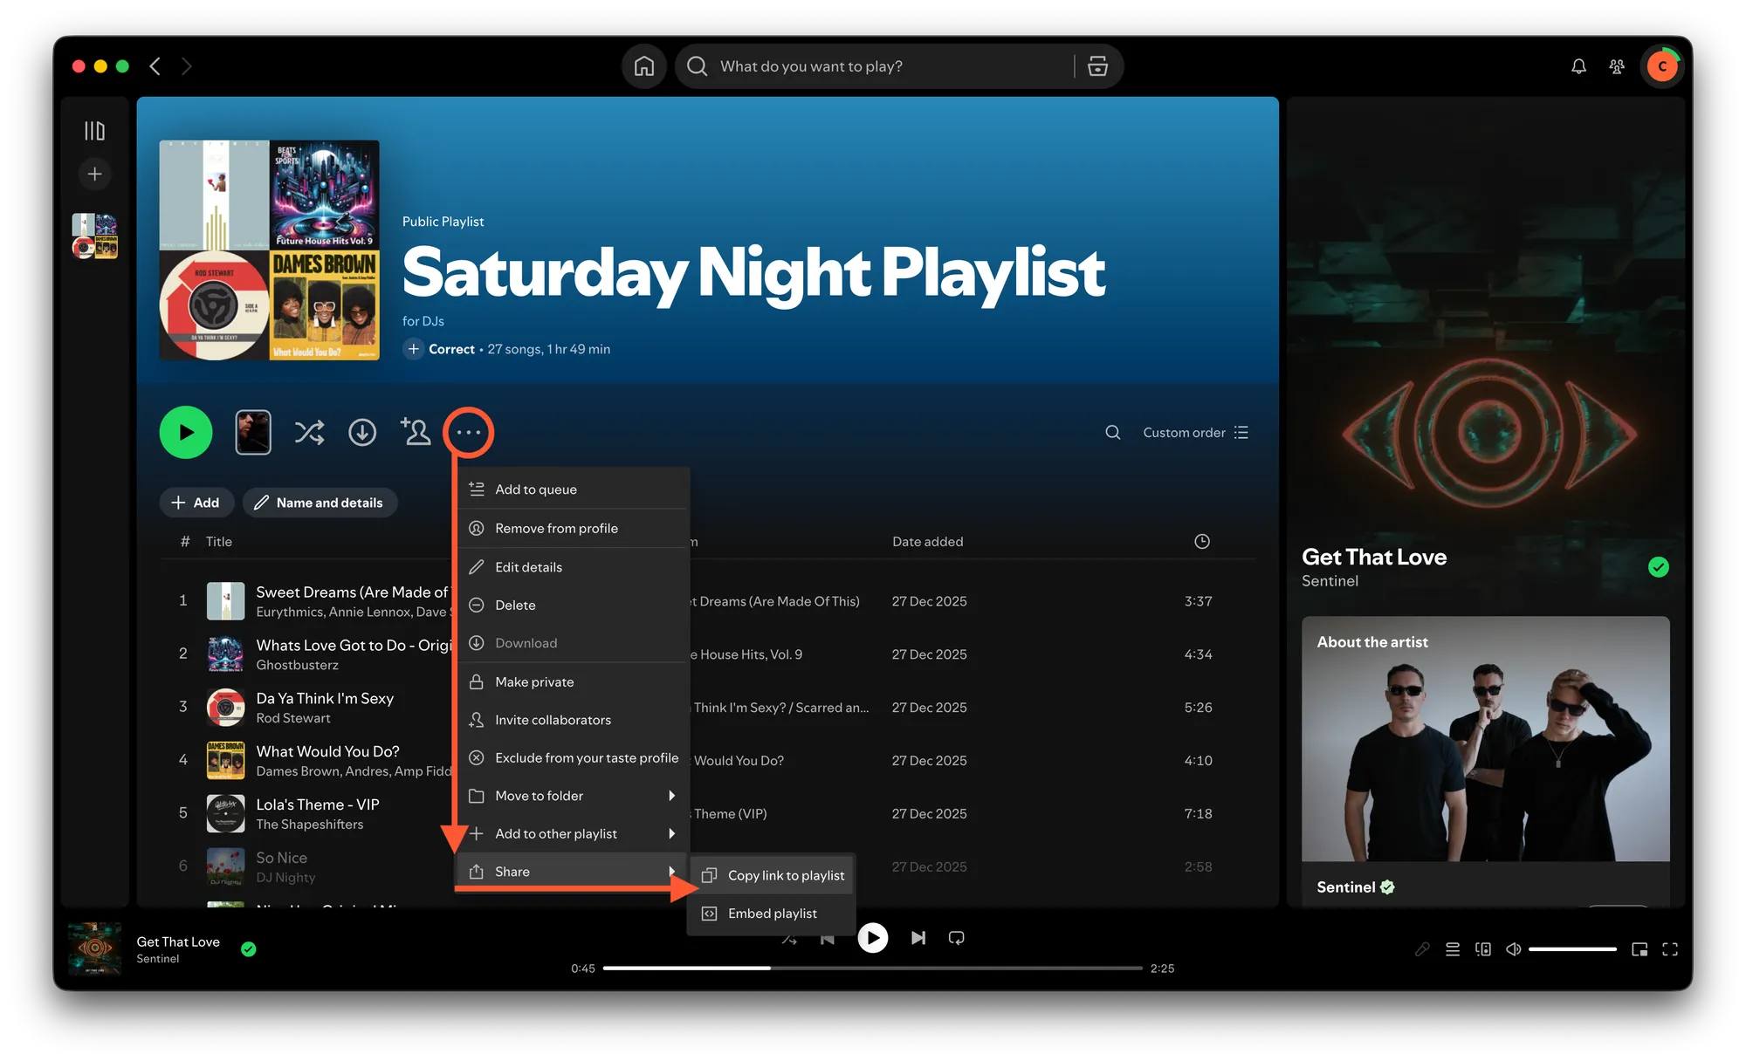Screen dimensions: 1746x1061
Task: Open Custom order sort dropdown
Action: (x=1196, y=432)
